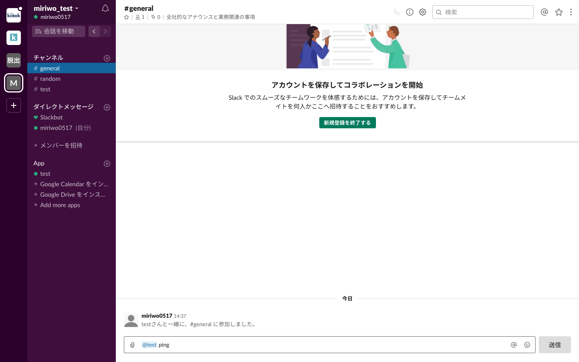The width and height of the screenshot is (579, 362).
Task: Click the 検索 search field
Action: (x=482, y=12)
